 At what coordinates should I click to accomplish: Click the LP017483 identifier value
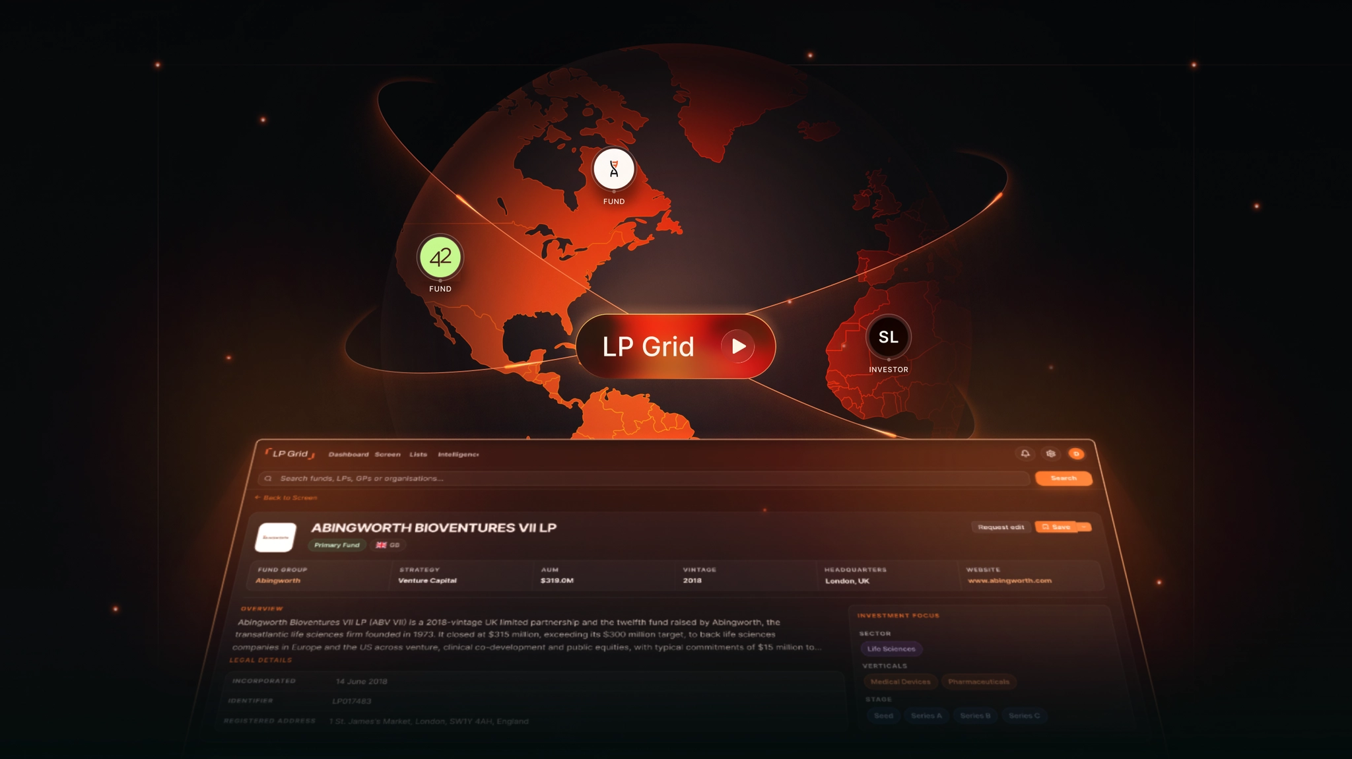[352, 702]
